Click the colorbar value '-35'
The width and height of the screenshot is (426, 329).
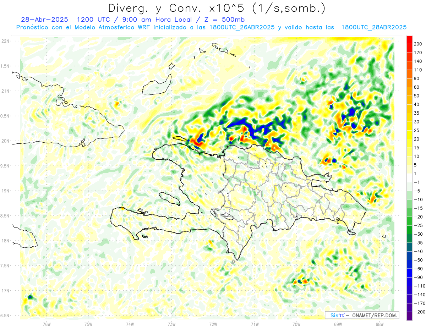[x=418, y=243]
